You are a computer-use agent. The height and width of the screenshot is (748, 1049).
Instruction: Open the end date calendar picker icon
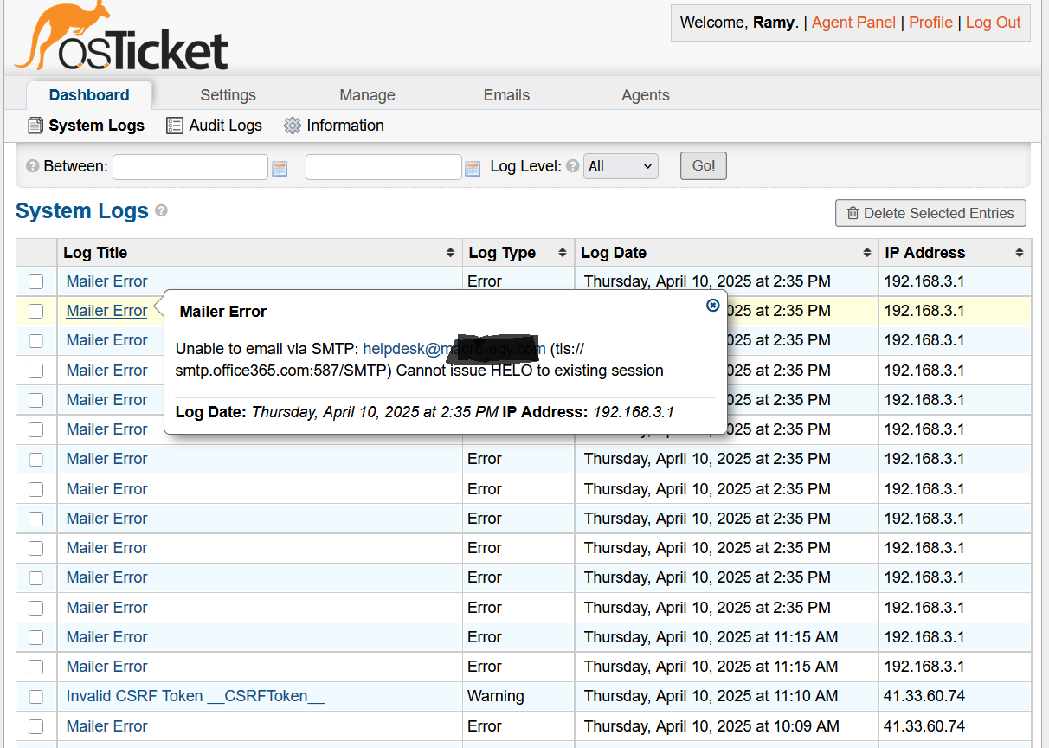[x=472, y=168]
